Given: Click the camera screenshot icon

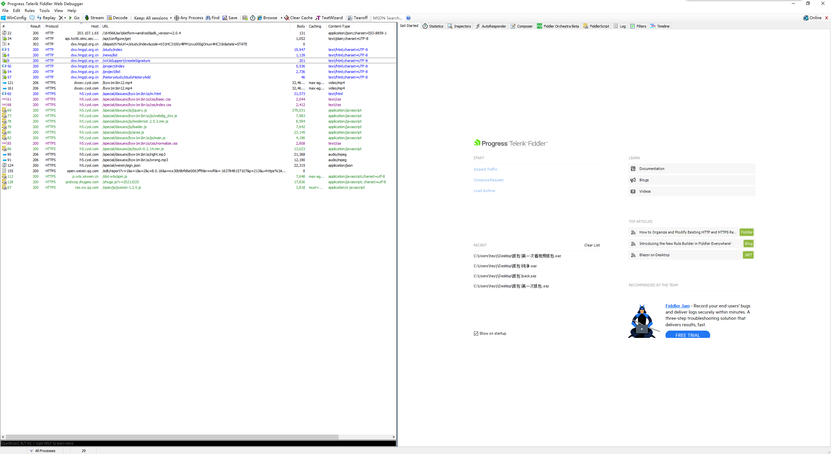Looking at the screenshot, I should pyautogui.click(x=245, y=18).
